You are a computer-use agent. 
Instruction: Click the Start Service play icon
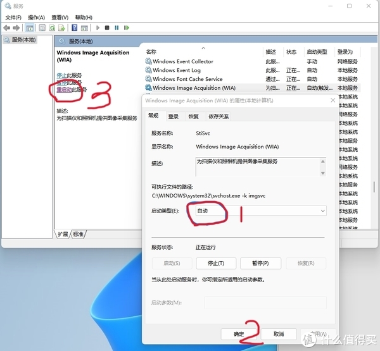[98, 28]
